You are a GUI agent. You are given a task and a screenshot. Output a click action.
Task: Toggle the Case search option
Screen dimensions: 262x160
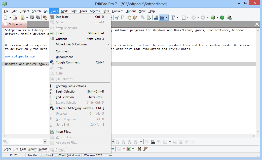pos(23,149)
